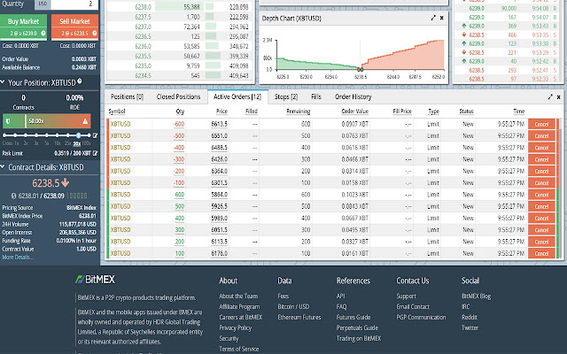Switch to the Fills tab

tap(316, 96)
